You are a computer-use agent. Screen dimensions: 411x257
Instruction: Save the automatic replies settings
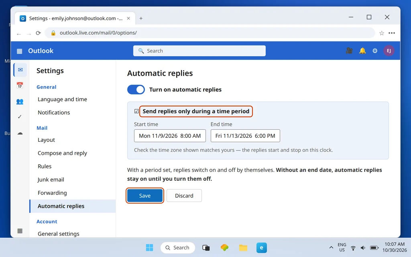[x=145, y=196]
